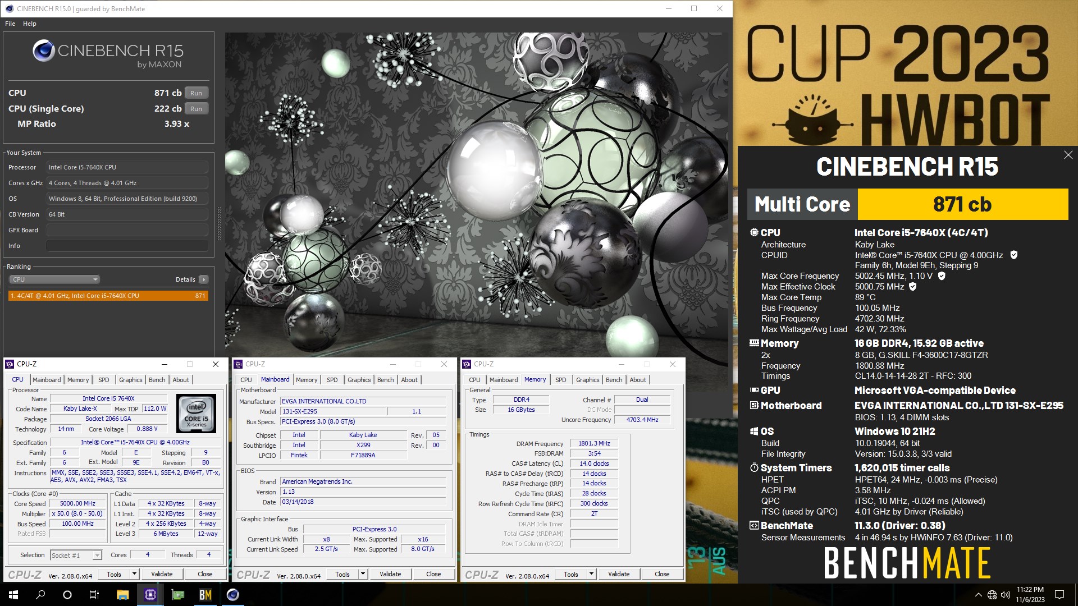Click the BenchMate section icon
Image resolution: width=1078 pixels, height=606 pixels.
pyautogui.click(x=754, y=525)
